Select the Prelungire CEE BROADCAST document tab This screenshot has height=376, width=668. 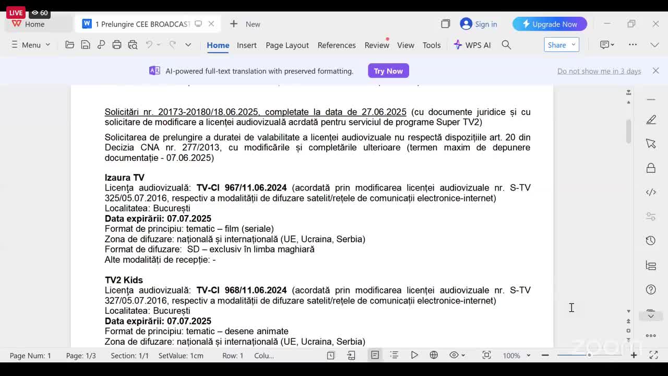[x=143, y=24]
